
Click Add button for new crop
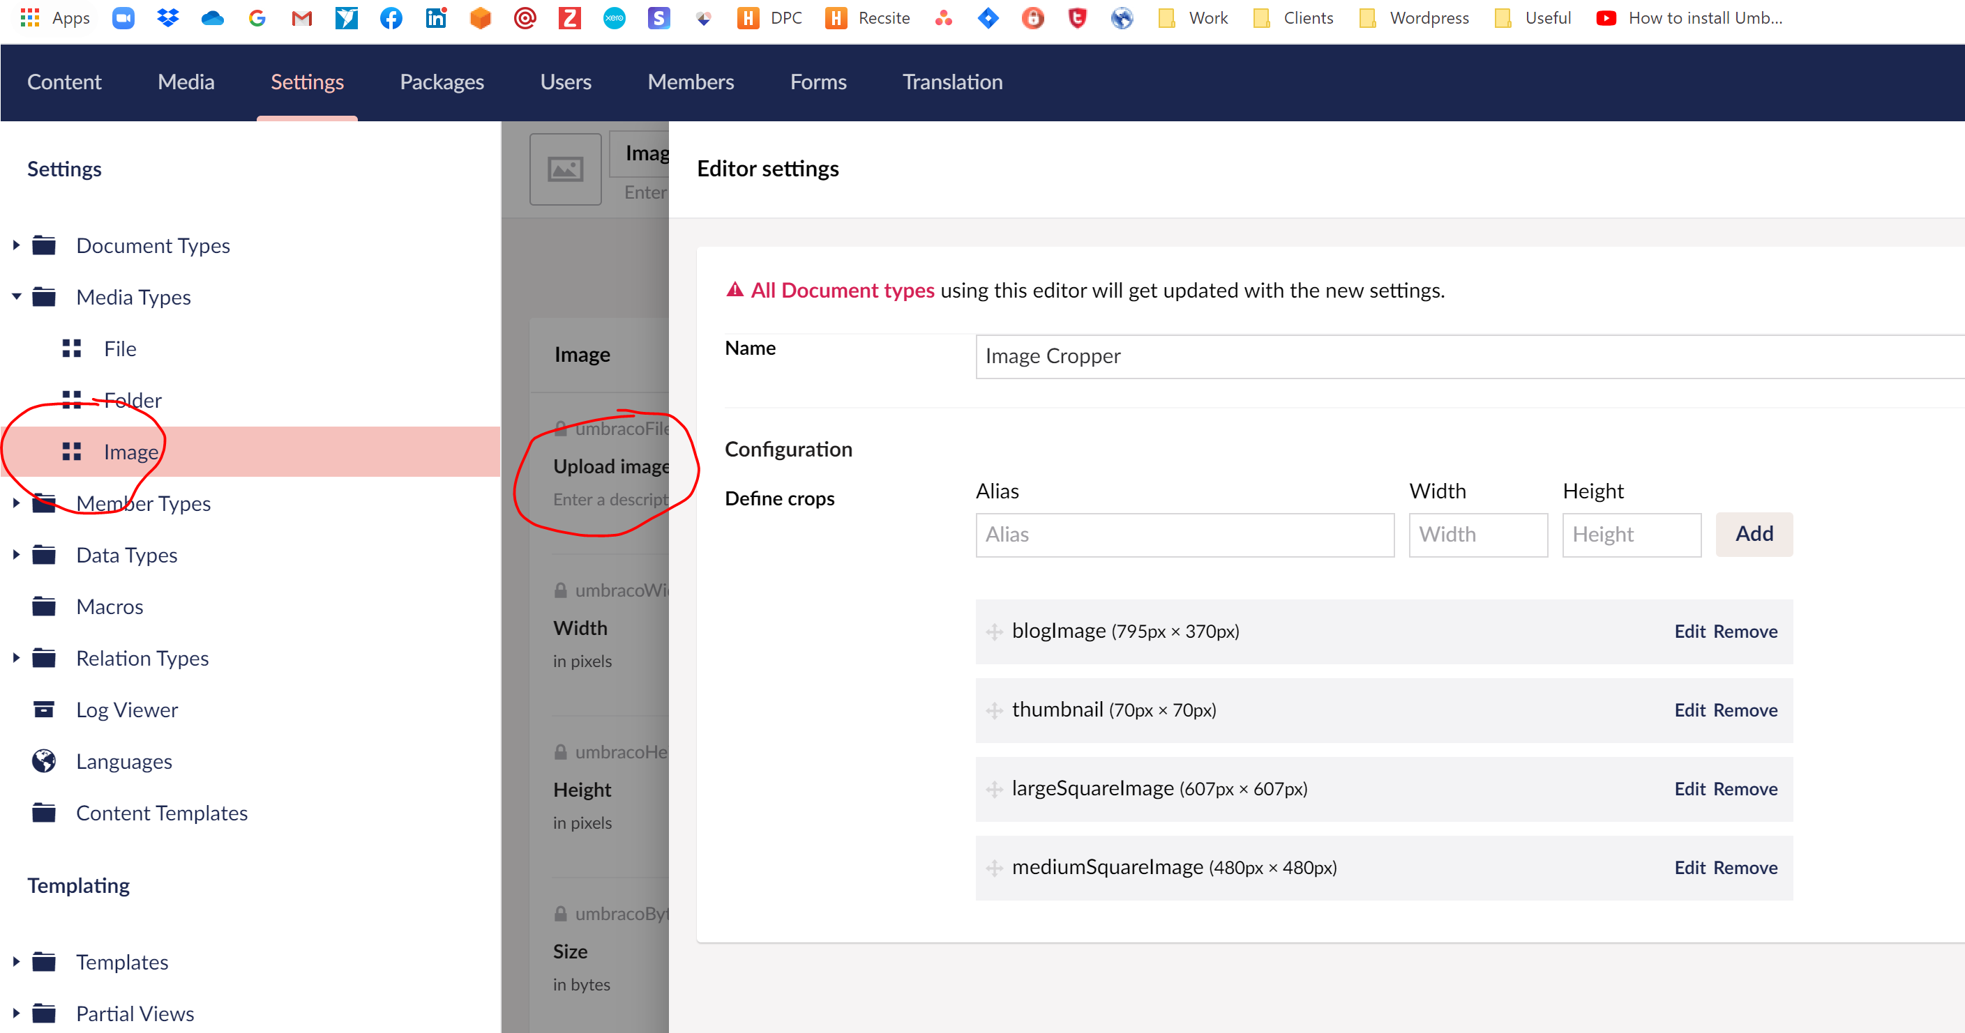(1754, 534)
